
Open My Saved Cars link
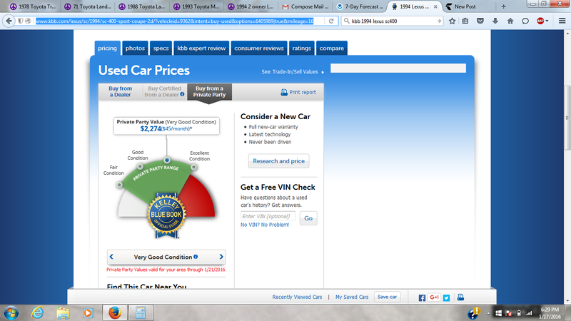352,297
